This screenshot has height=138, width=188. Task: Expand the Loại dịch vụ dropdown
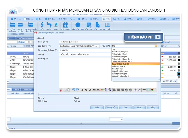coord(99,46)
